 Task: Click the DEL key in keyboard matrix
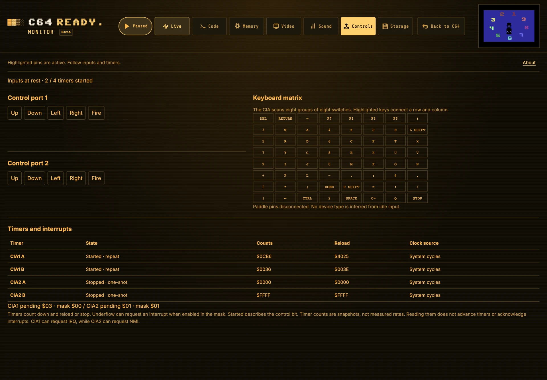click(263, 119)
